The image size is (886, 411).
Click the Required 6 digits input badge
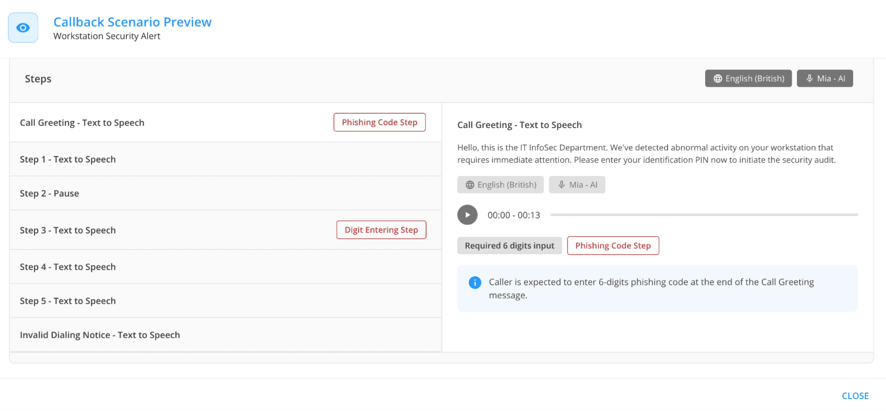tap(509, 245)
